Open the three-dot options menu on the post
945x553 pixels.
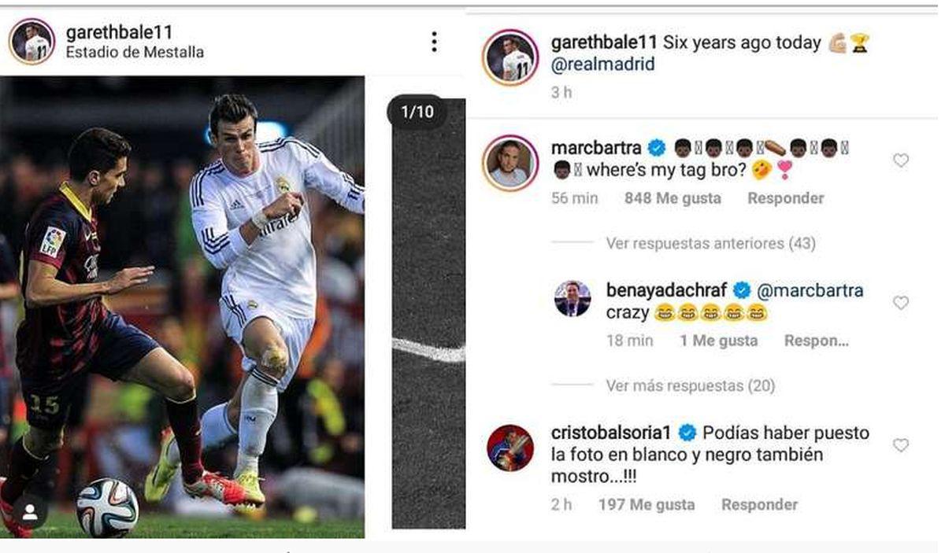tap(433, 43)
